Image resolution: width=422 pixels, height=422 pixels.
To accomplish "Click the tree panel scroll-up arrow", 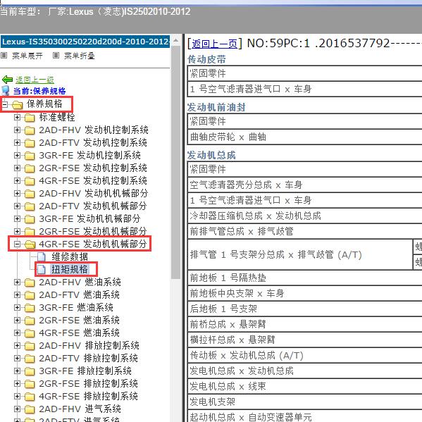I will (175, 41).
